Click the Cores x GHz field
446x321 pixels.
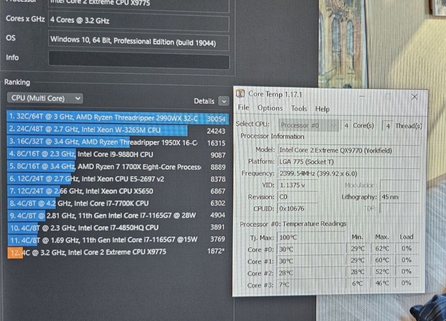point(138,22)
